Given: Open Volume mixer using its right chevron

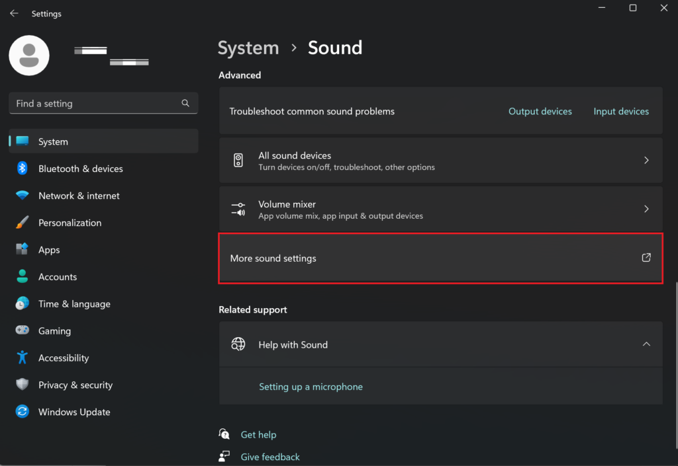Looking at the screenshot, I should [x=646, y=209].
